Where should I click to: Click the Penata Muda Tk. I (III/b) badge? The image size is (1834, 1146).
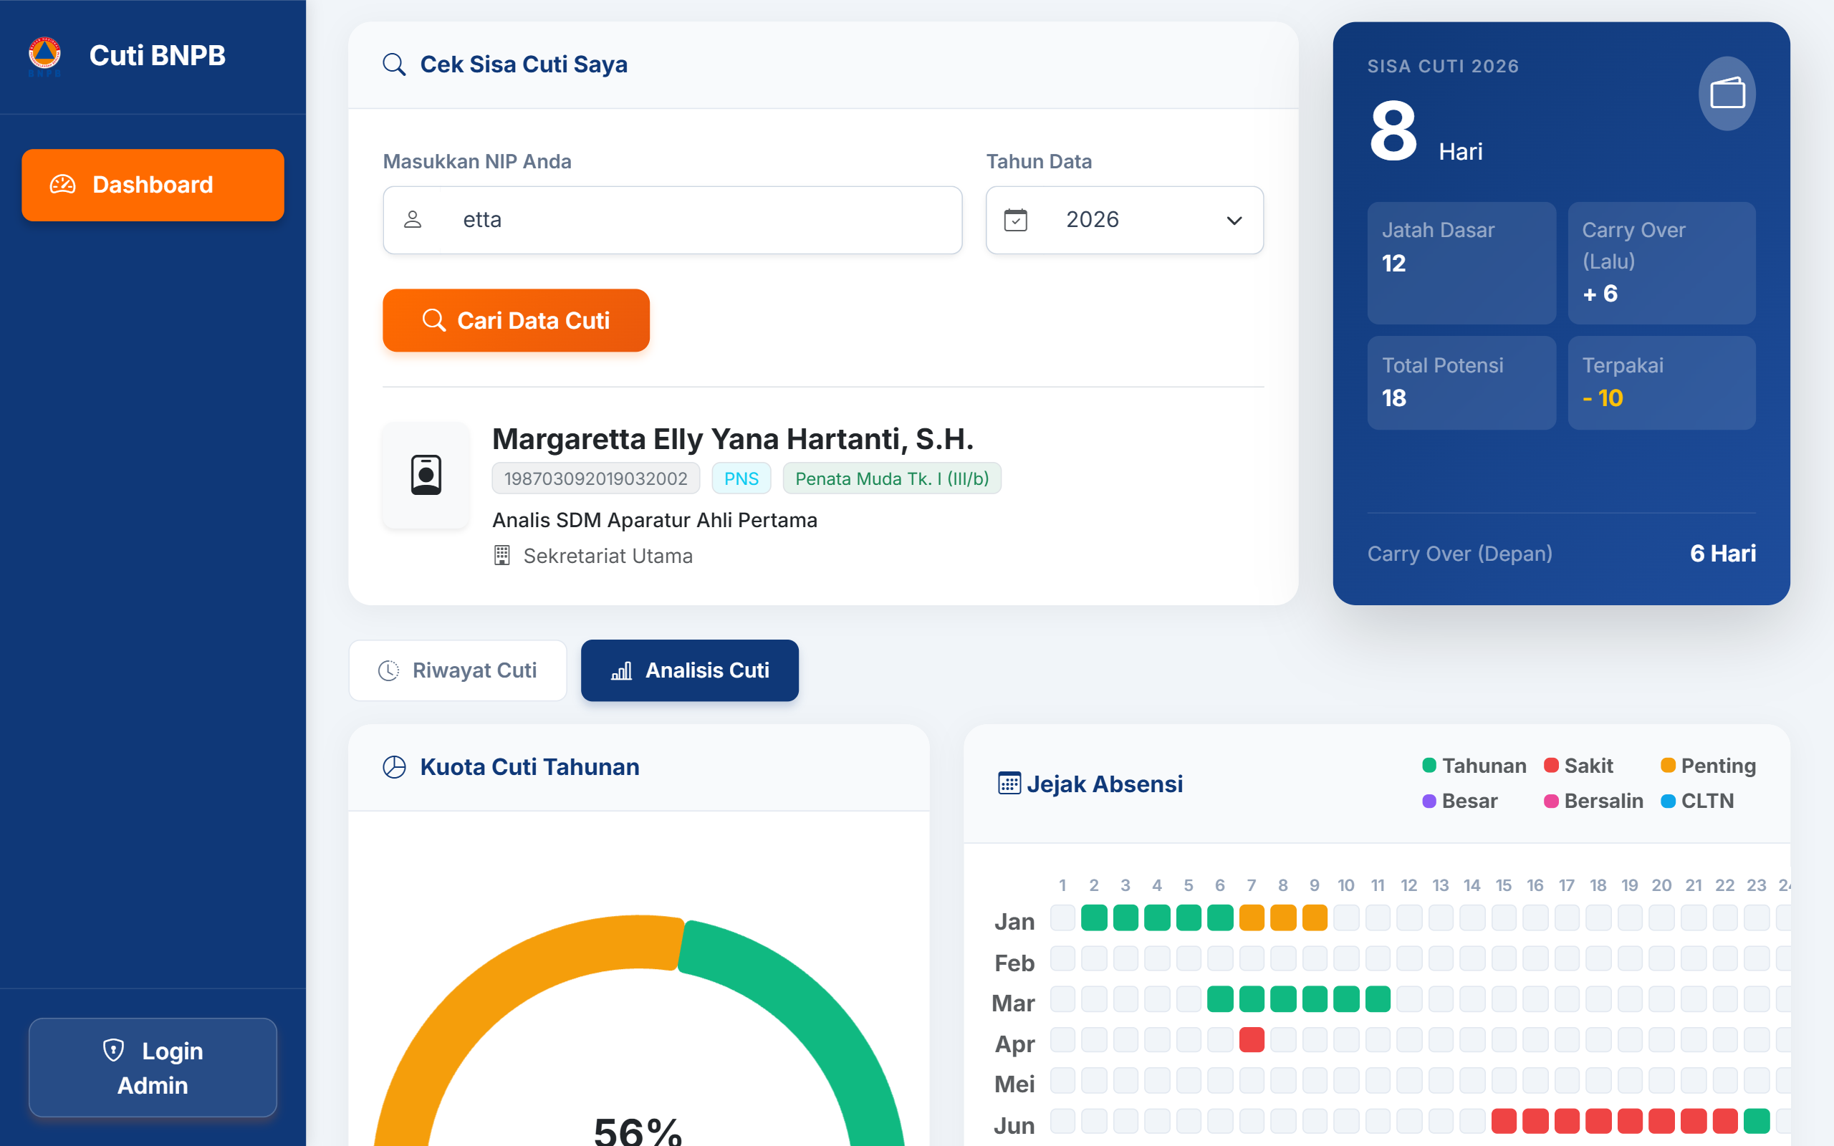[892, 478]
